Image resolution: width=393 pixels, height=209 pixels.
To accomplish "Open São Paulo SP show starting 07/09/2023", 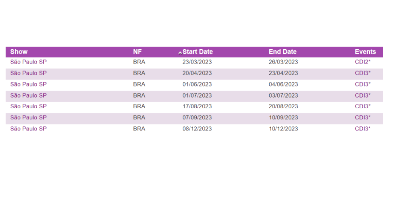I will pyautogui.click(x=28, y=118).
